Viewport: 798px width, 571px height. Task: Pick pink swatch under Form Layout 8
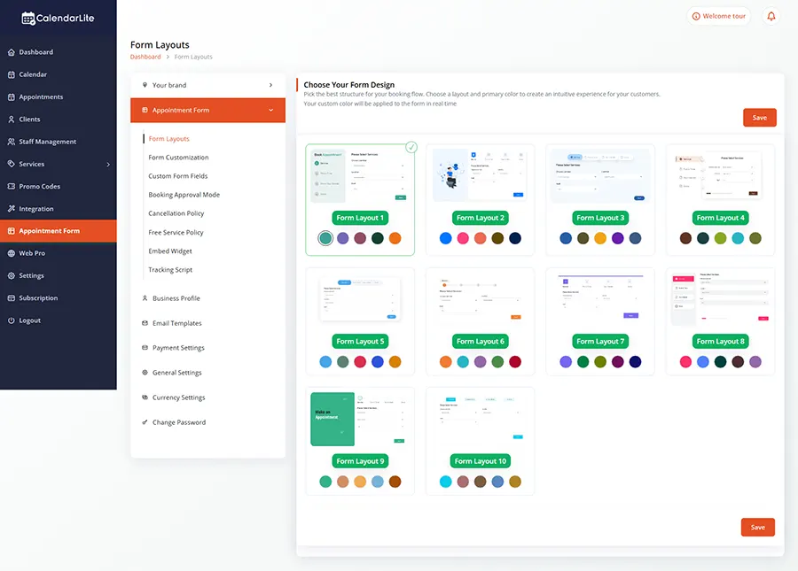coord(685,362)
